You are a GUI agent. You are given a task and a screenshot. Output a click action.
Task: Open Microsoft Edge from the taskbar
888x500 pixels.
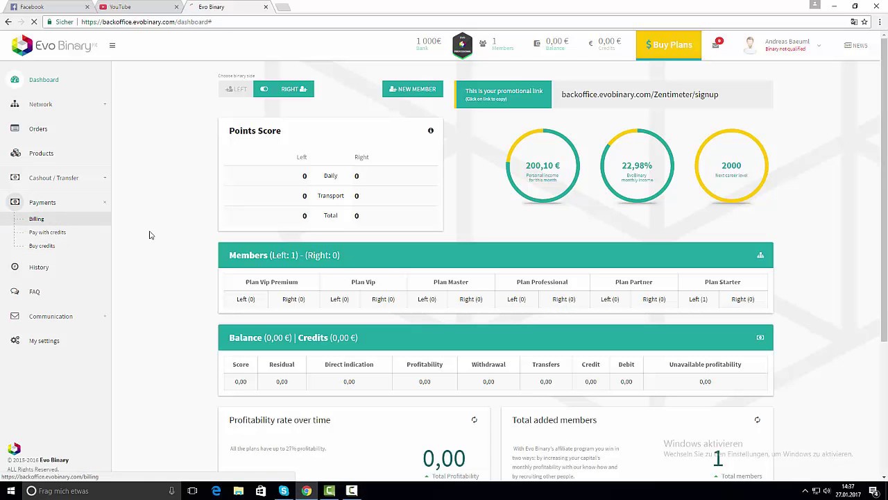pyautogui.click(x=216, y=491)
